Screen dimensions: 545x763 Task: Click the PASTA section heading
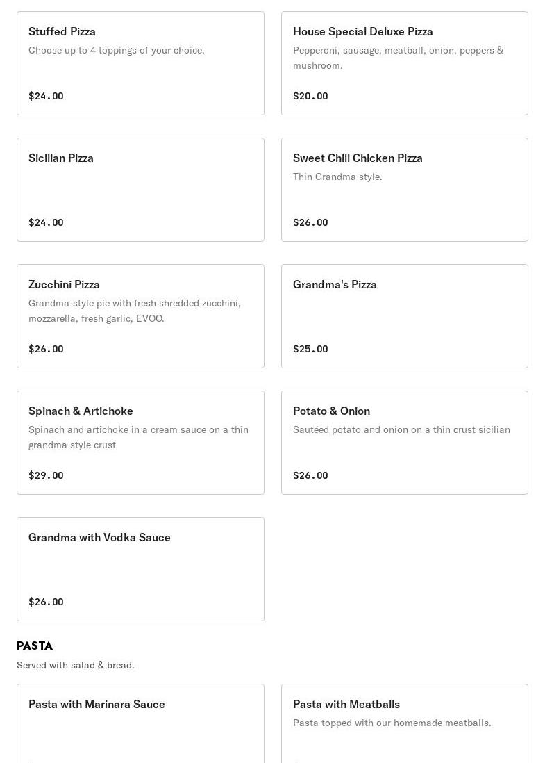click(35, 646)
